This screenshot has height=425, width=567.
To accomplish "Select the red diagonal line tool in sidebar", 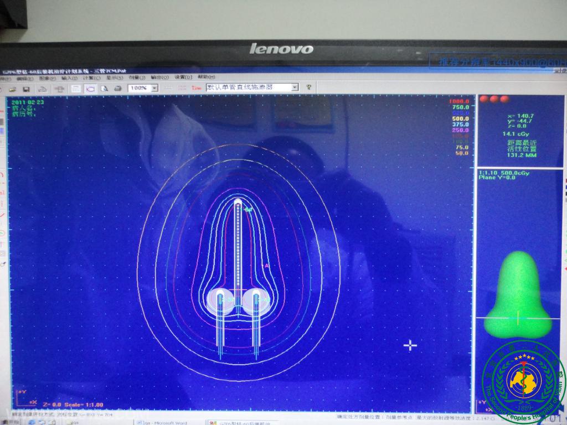I will [3, 214].
